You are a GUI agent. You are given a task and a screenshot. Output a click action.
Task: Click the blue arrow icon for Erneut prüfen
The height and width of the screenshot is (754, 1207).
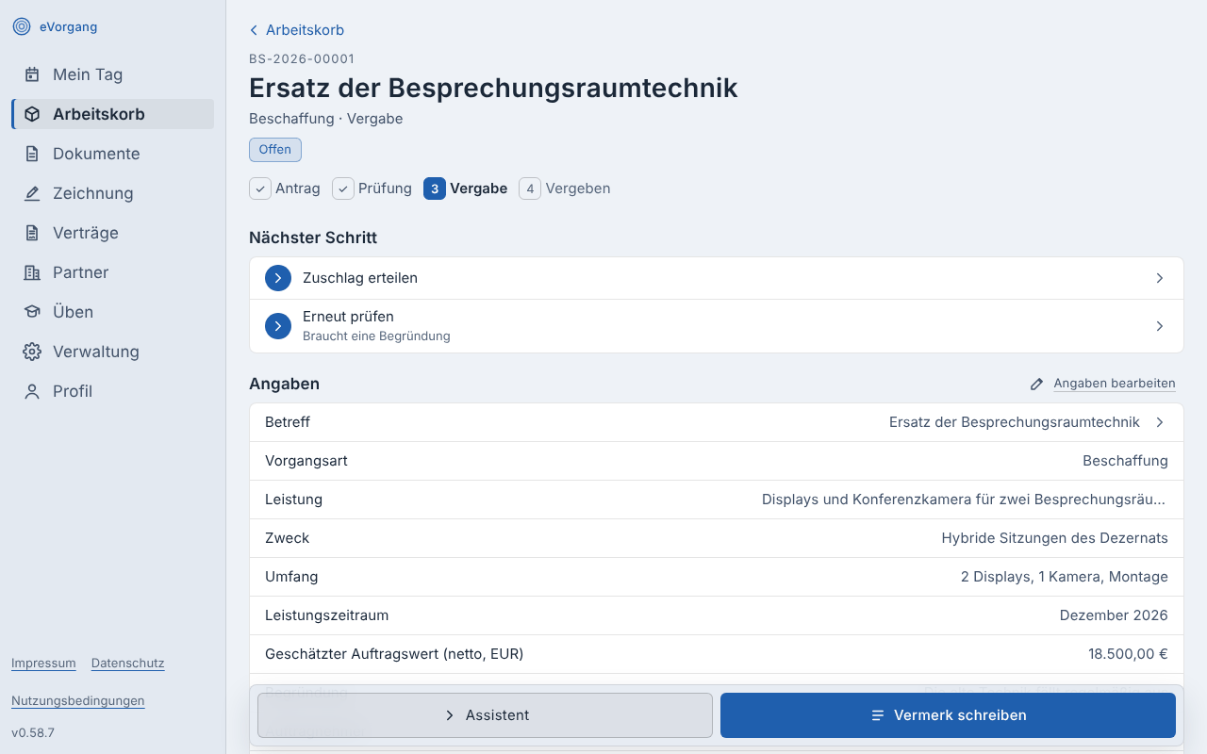[x=278, y=326]
